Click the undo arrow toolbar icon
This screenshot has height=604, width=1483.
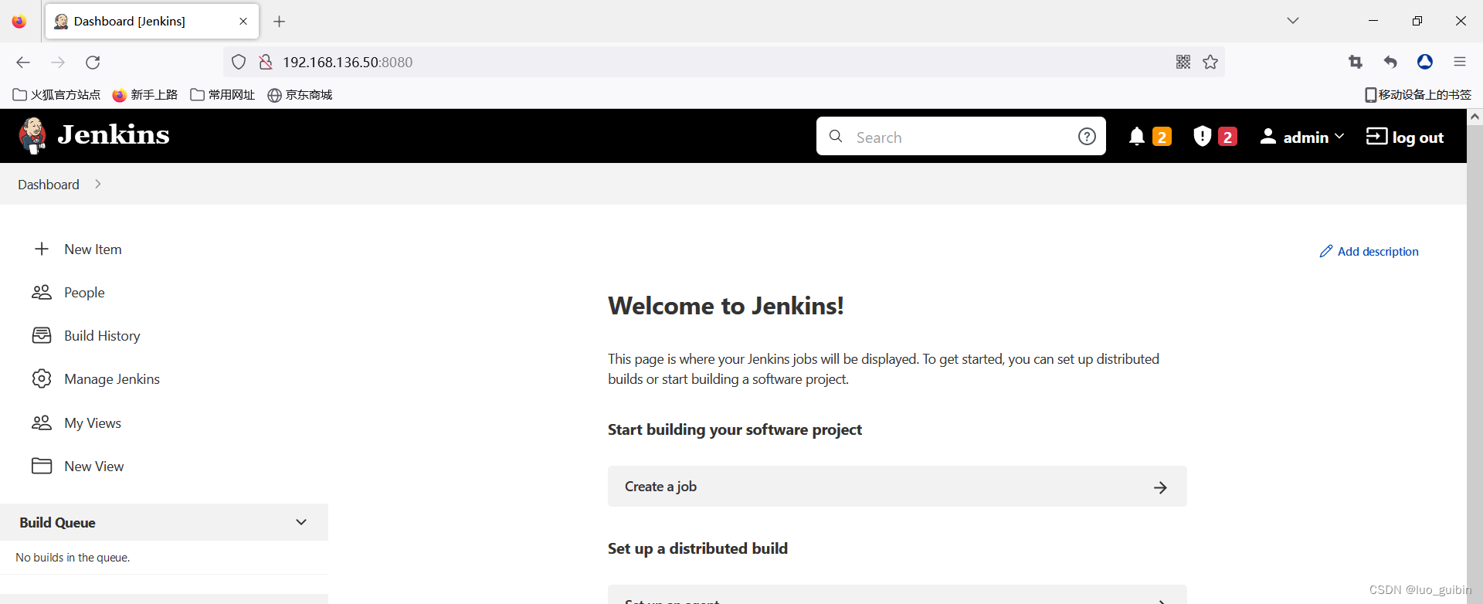tap(1390, 62)
